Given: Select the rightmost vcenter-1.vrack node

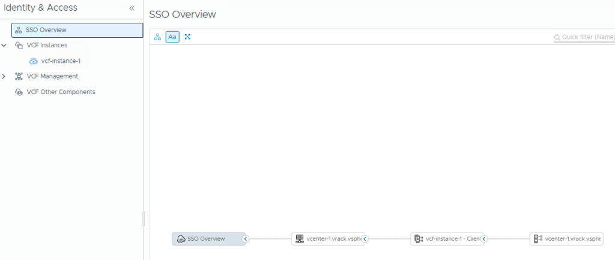Looking at the screenshot, I should click(x=566, y=239).
